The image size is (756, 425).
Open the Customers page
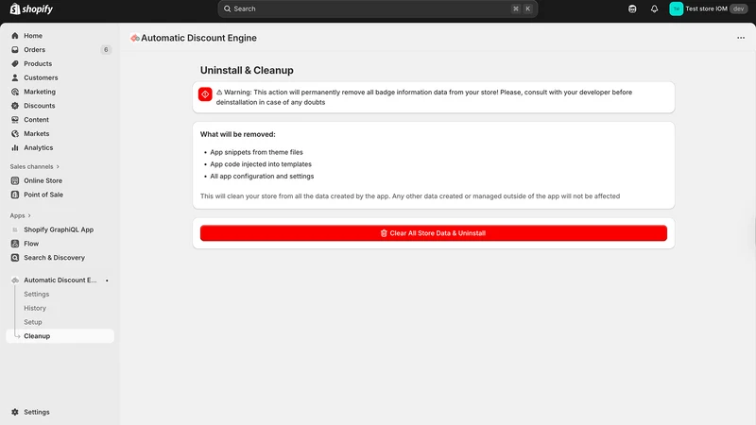coord(41,77)
